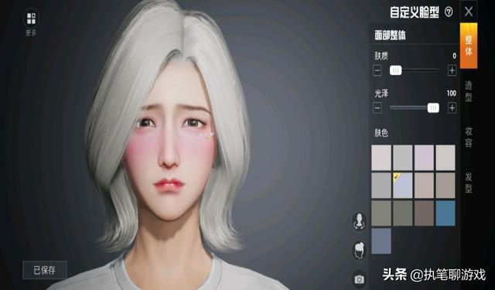Image resolution: width=495 pixels, height=290 pixels.
Task: Toggle the hairstyle visibility icon
Action: point(359,250)
